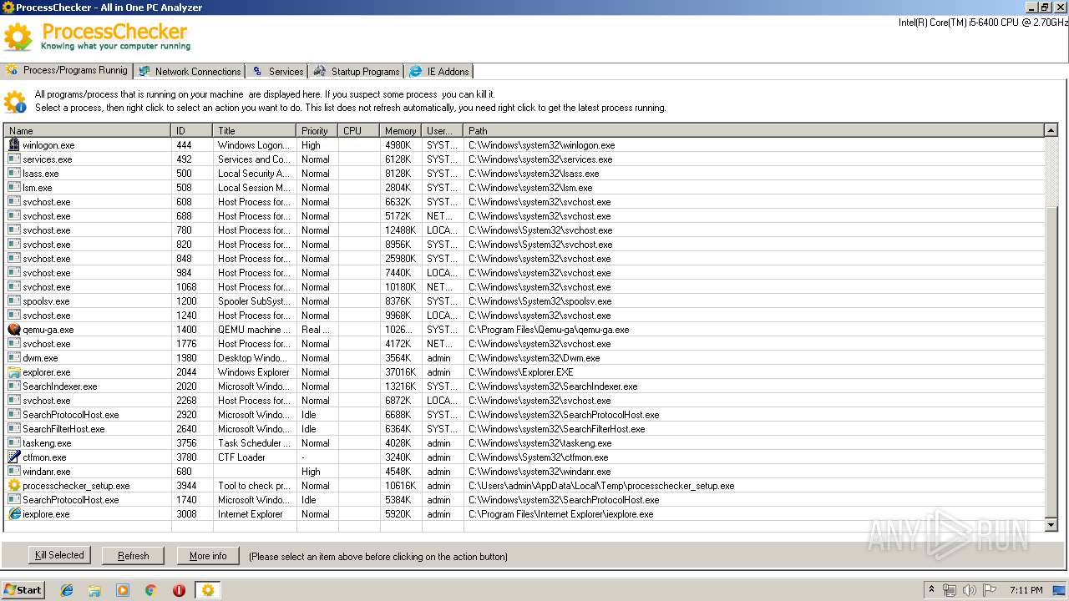Screen dimensions: 1069x601
Task: Sort by the CPU column header
Action: click(358, 131)
